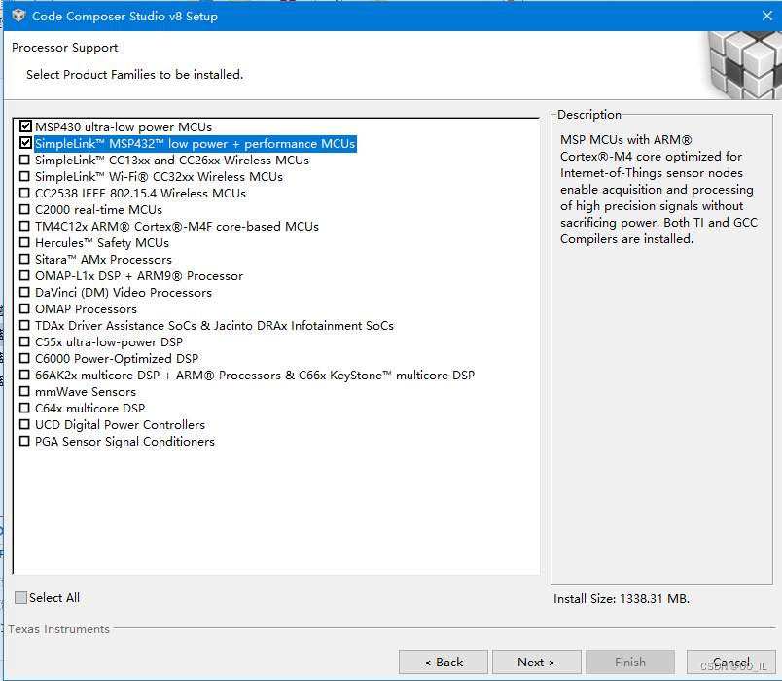The width and height of the screenshot is (782, 681).
Task: Go to previous step with Back button
Action: click(444, 663)
